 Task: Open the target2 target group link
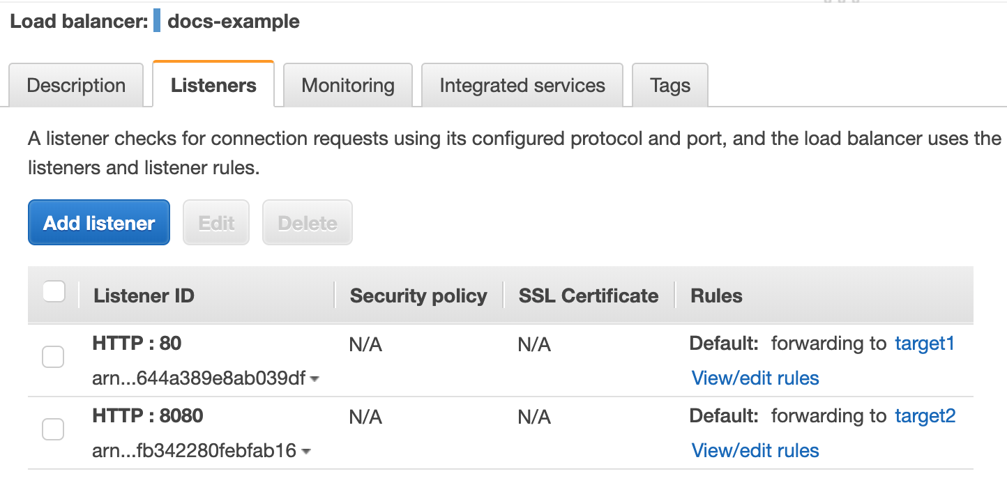click(925, 416)
